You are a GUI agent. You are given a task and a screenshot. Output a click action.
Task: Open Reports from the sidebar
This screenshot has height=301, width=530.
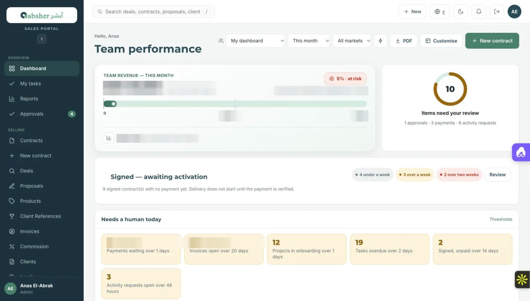(x=42, y=99)
